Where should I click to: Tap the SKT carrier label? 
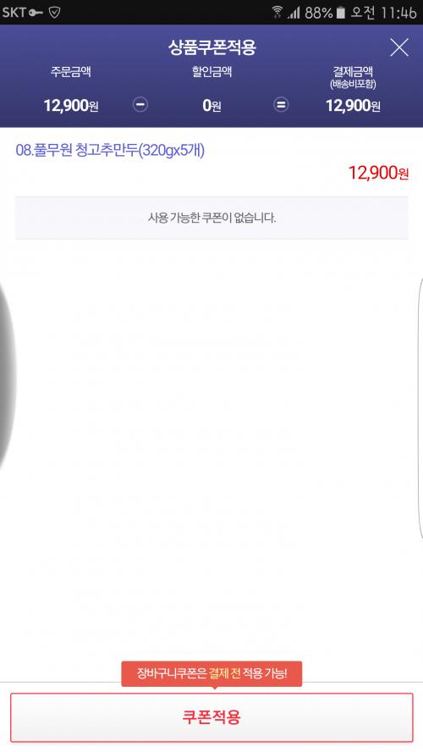point(14,13)
